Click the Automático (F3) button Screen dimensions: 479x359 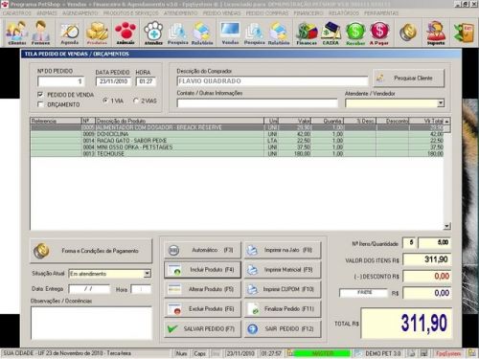[x=202, y=250]
